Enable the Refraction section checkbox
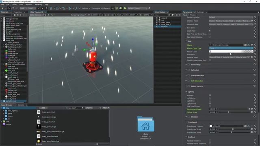260x146 pixels. (188, 70)
